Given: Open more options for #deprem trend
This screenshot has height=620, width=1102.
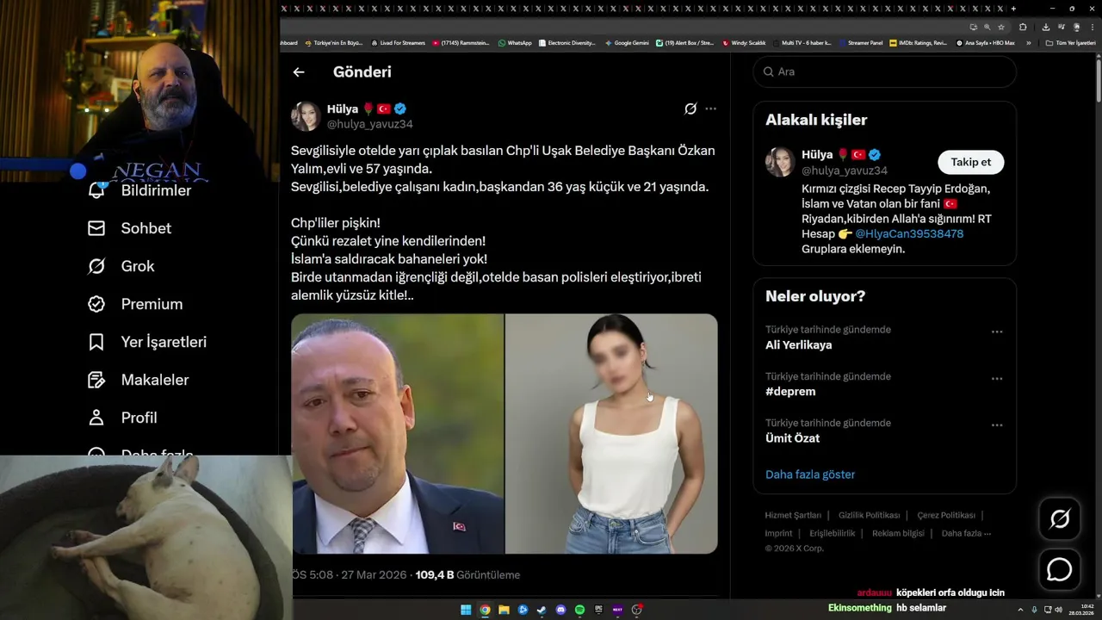Looking at the screenshot, I should [x=997, y=378].
